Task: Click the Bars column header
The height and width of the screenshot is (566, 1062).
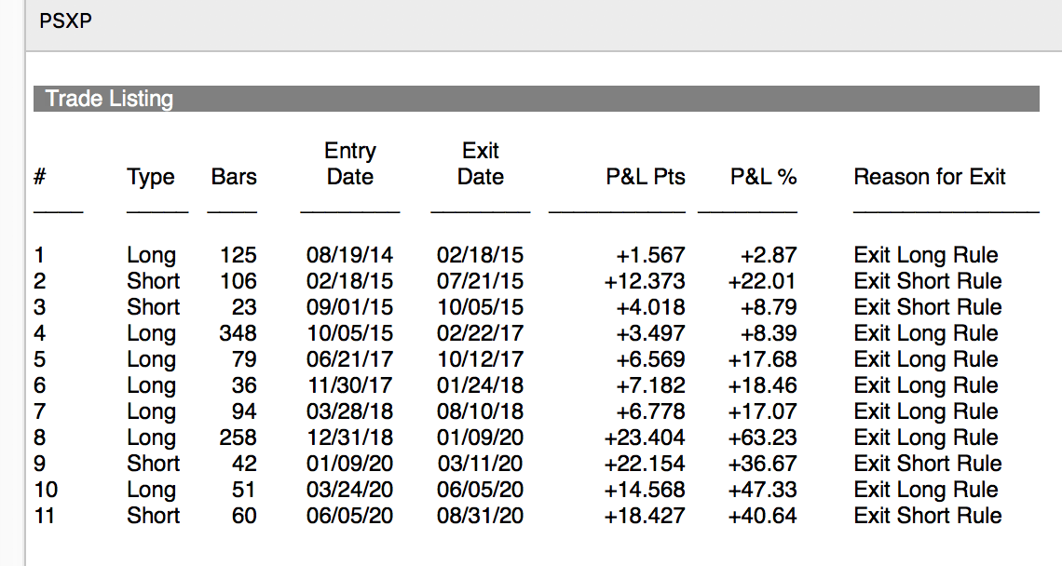Action: tap(234, 177)
